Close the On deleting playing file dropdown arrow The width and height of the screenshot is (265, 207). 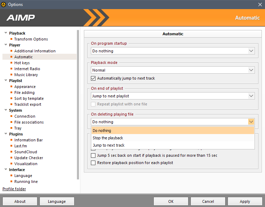pos(251,122)
